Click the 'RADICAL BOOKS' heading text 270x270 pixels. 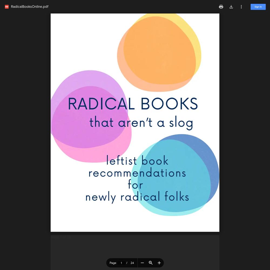(x=133, y=104)
